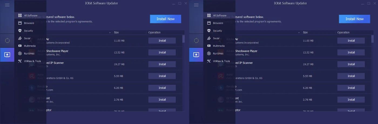Select 'IP Scanner' name, left window
The width and height of the screenshot is (378, 124).
(56, 63)
